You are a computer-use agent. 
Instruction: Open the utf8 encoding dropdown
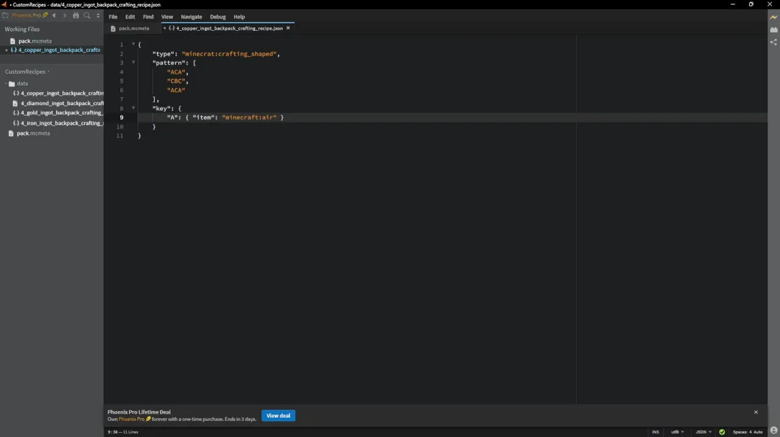click(677, 432)
